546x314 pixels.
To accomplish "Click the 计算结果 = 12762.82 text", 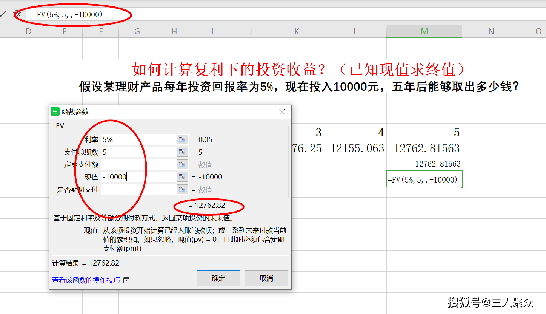I will [86, 263].
